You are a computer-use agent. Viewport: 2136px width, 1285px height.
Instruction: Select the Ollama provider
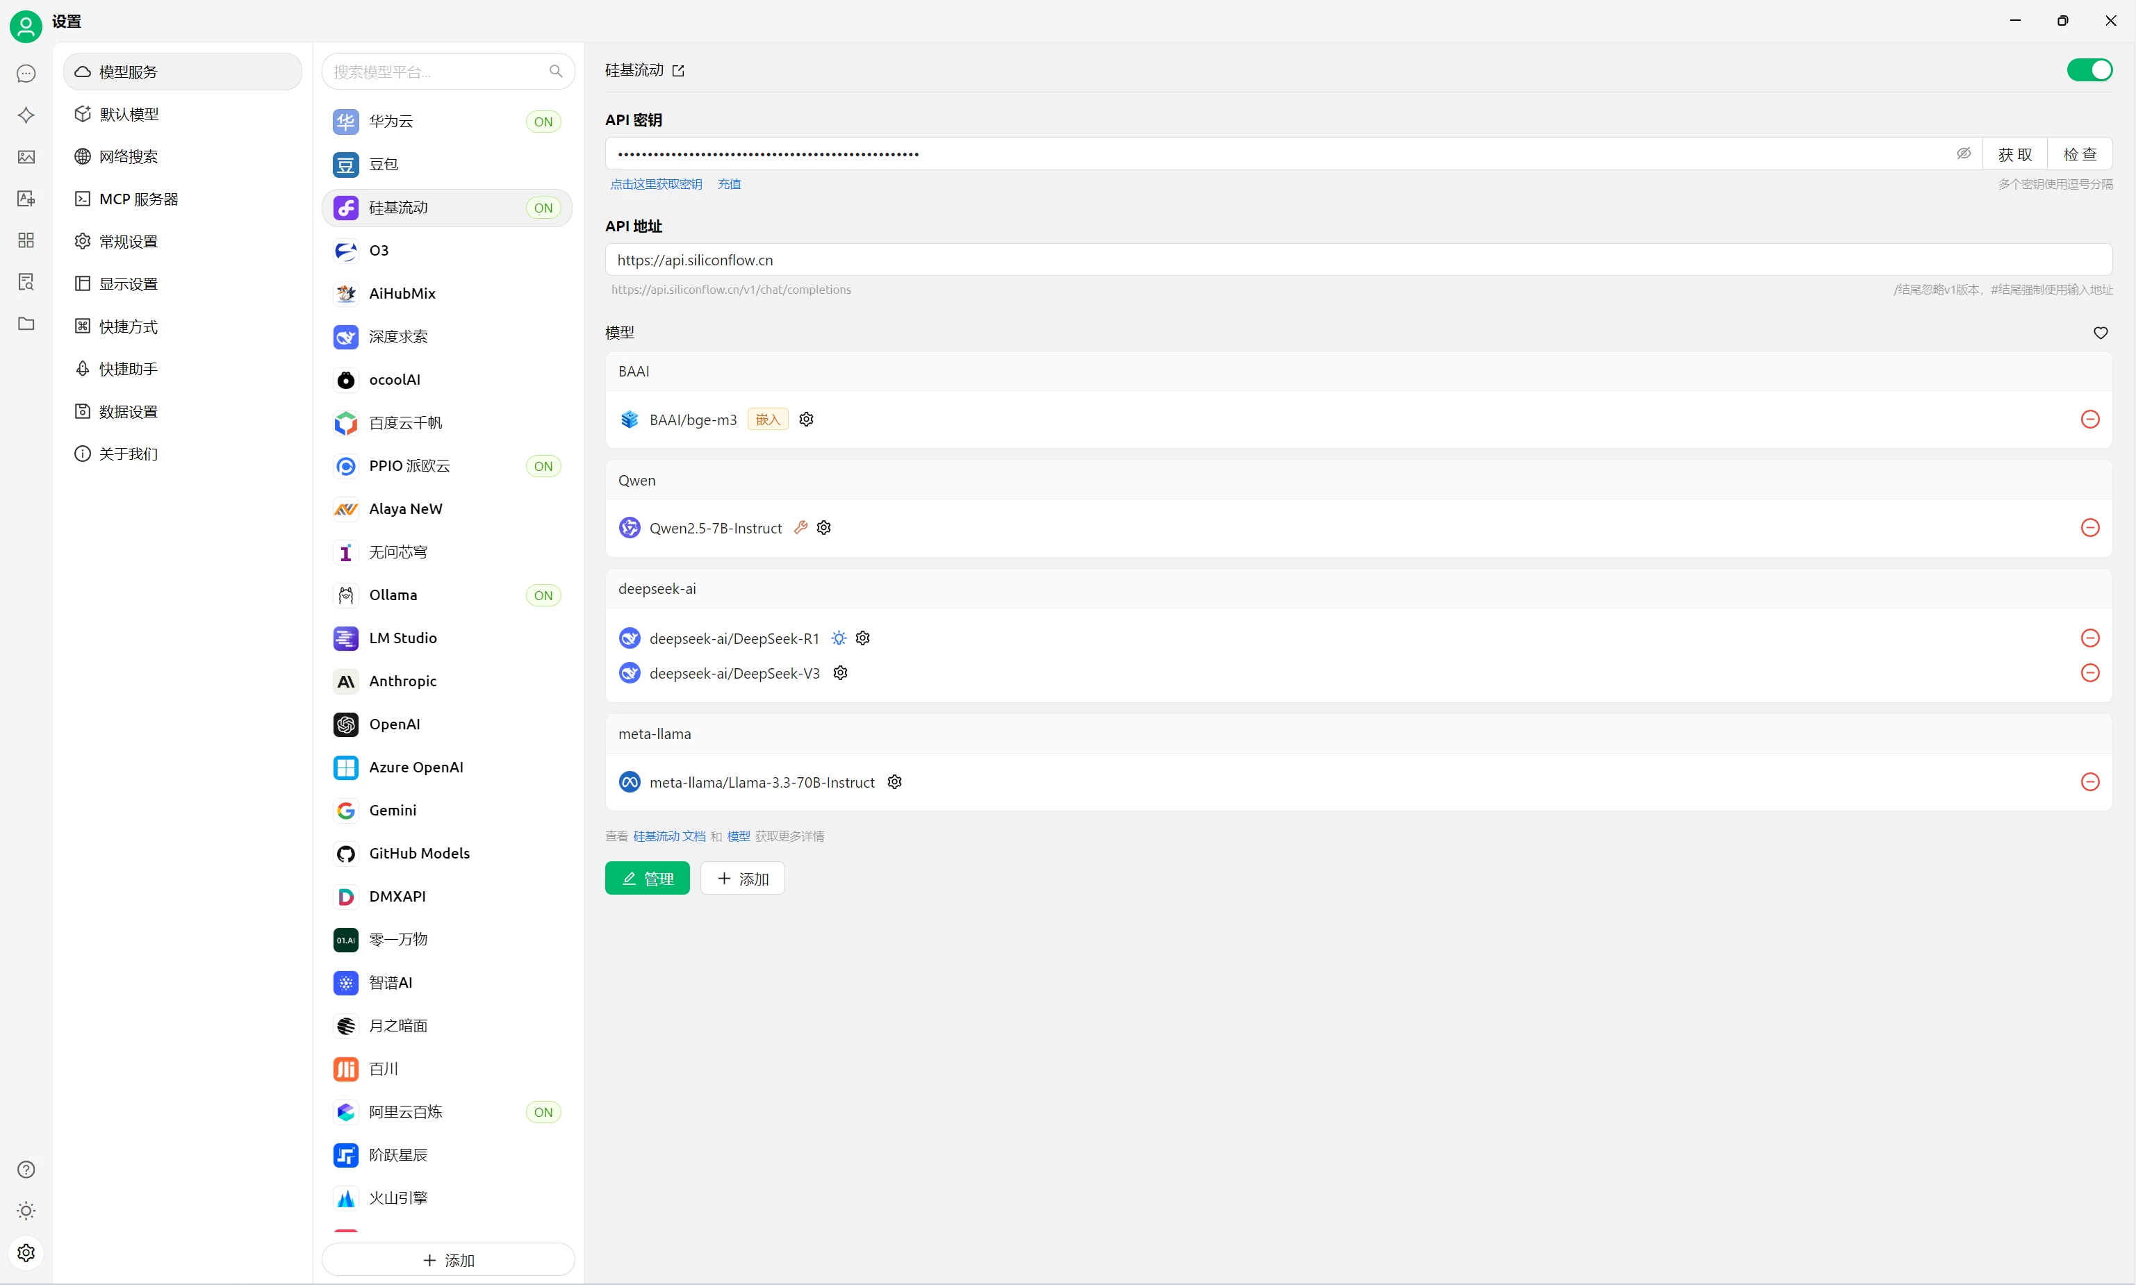pos(447,595)
